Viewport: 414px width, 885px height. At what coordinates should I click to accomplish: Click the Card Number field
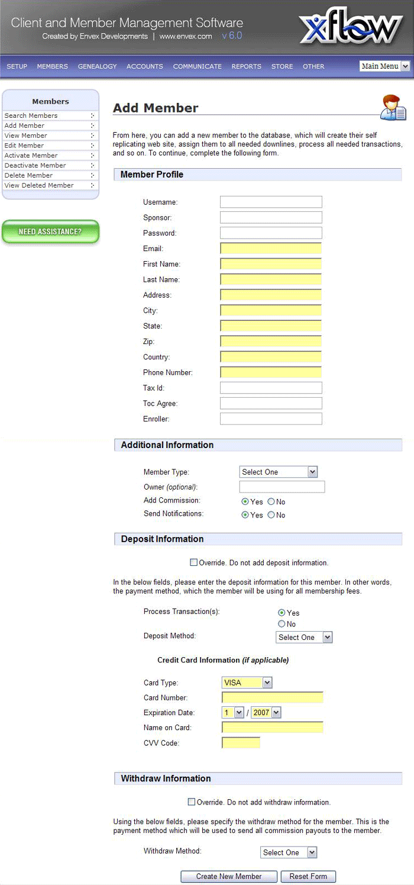[273, 697]
